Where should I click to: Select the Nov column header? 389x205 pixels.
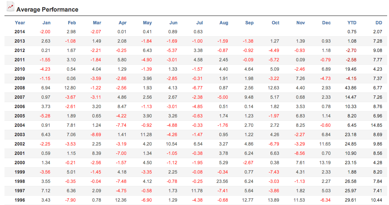pos(301,22)
